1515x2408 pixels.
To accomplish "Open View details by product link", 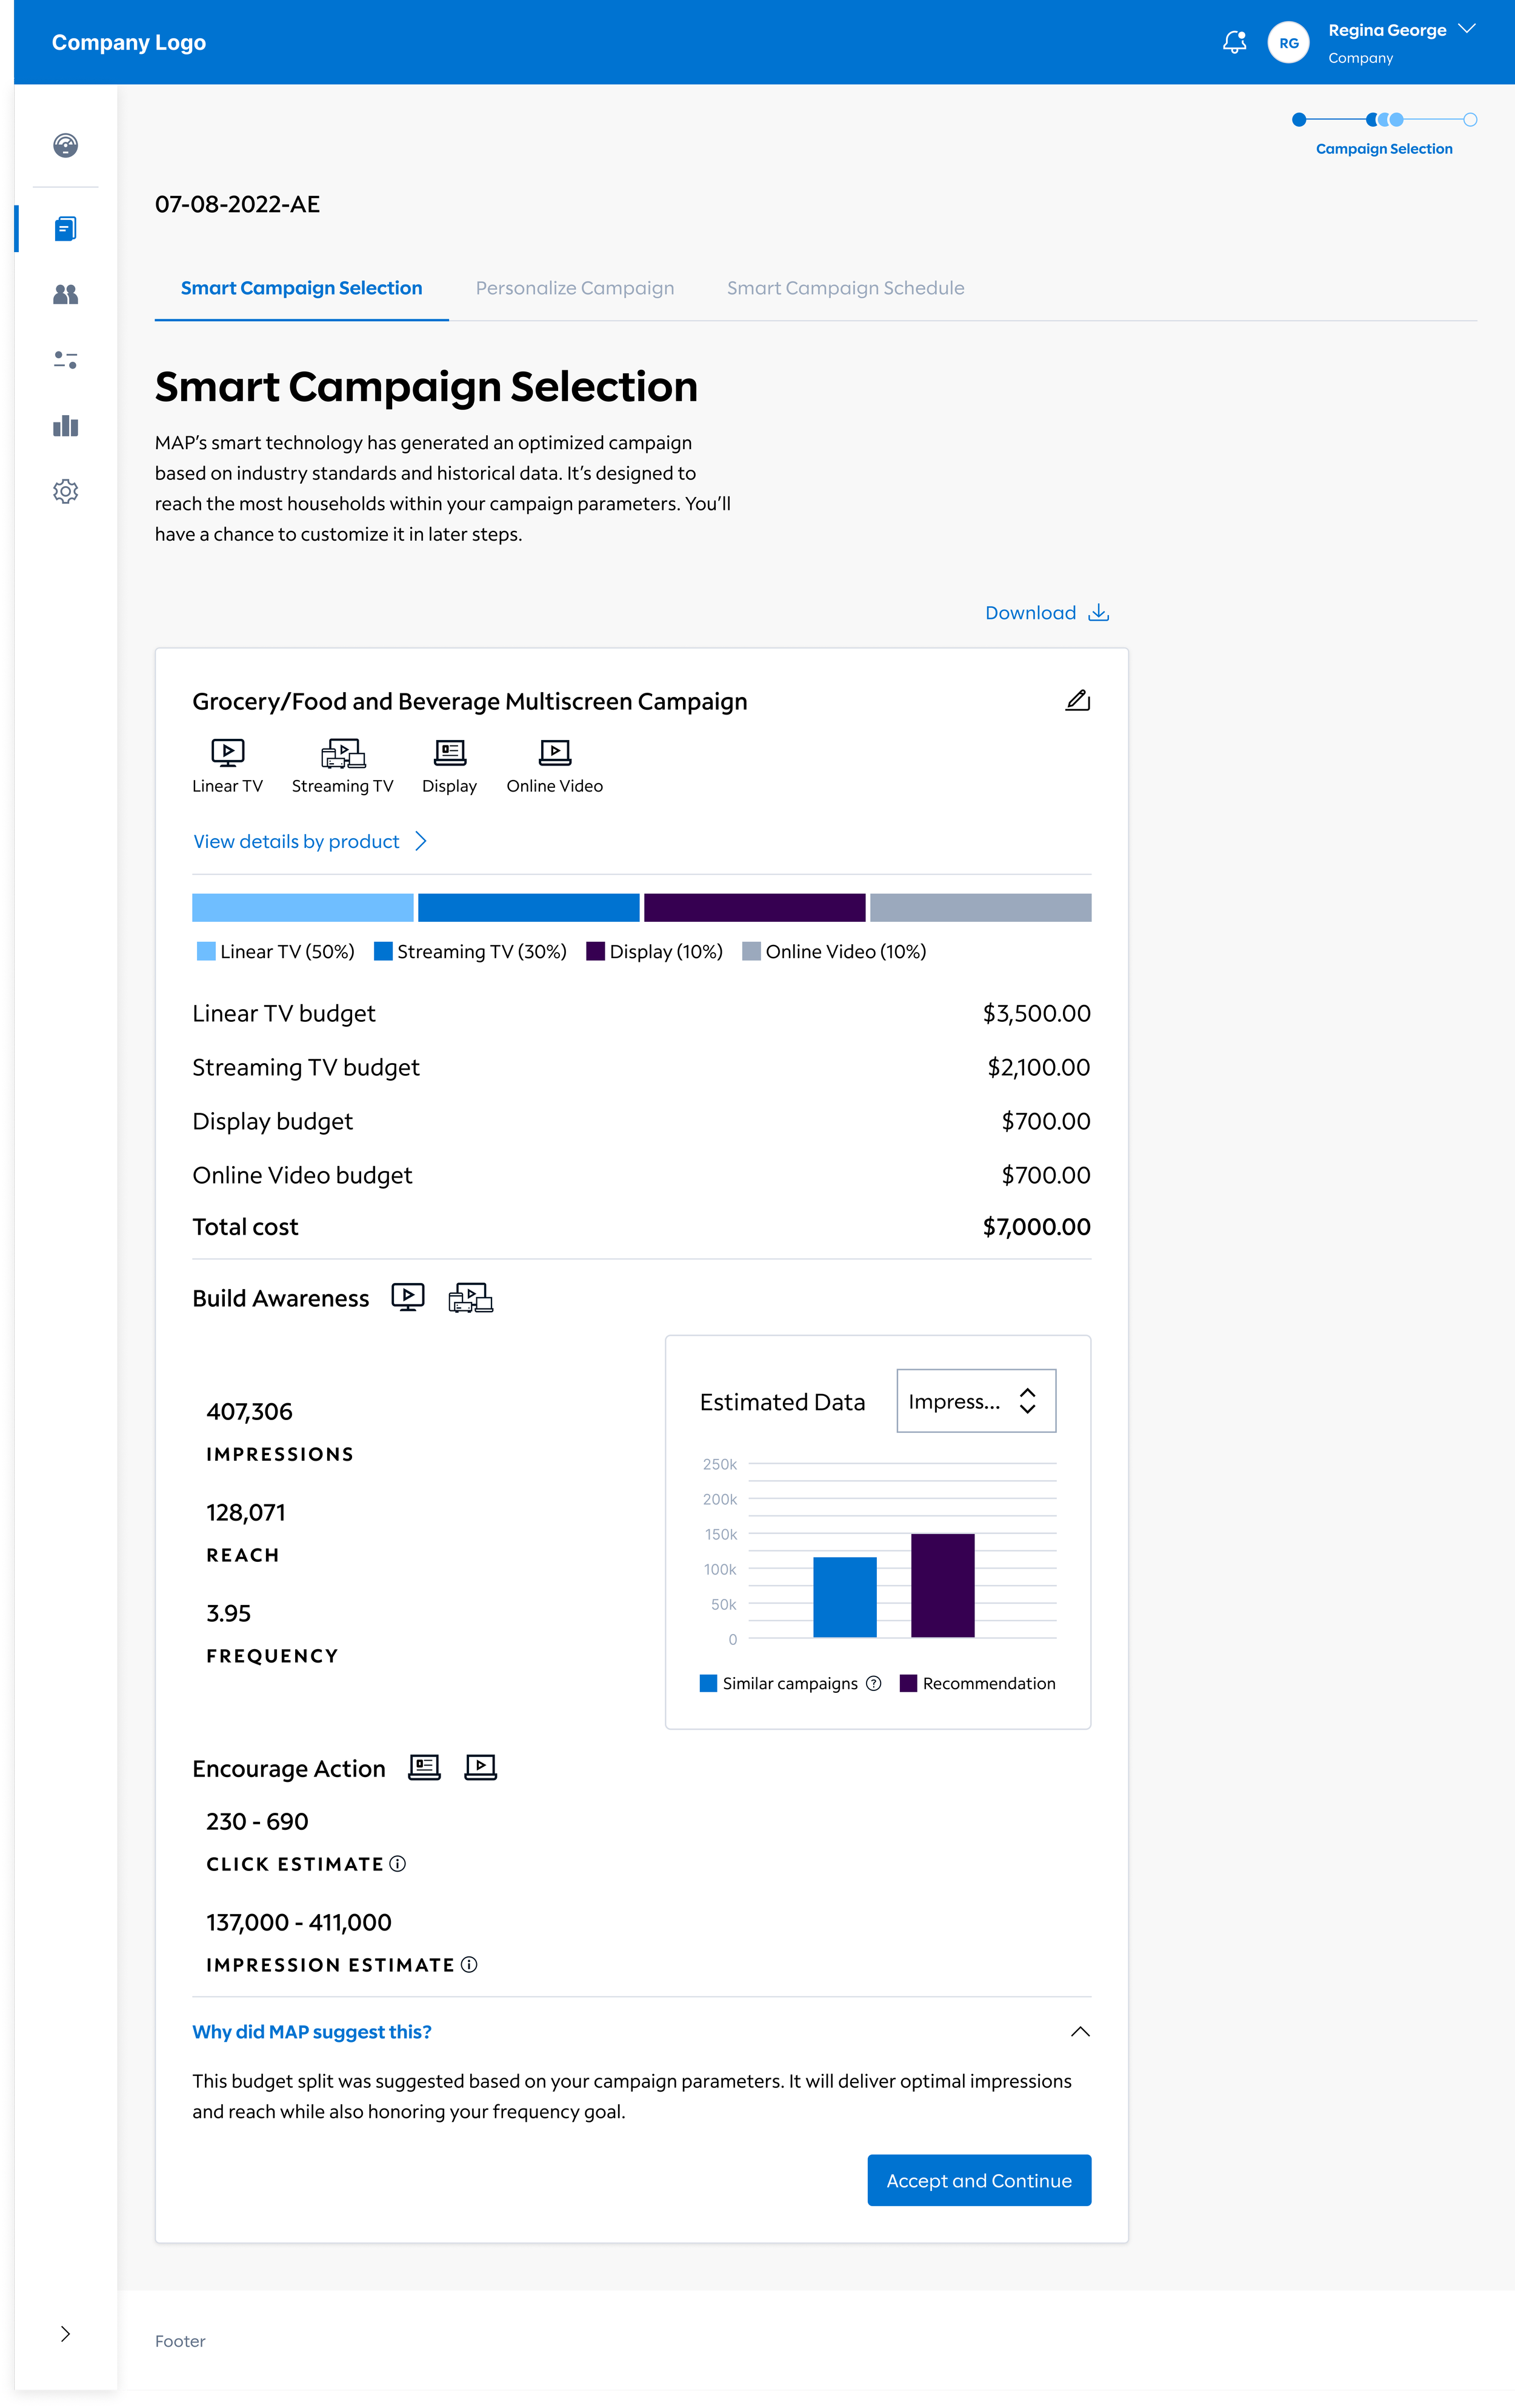I will click(x=296, y=841).
